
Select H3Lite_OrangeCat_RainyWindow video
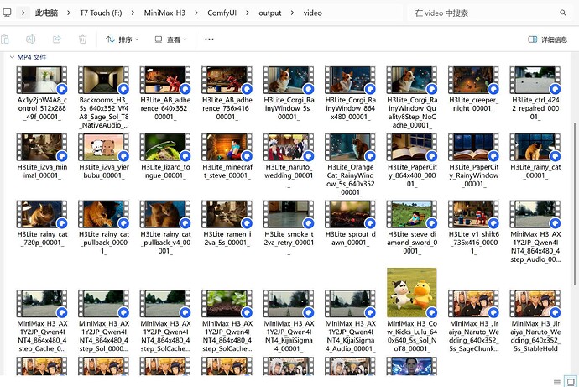point(351,164)
